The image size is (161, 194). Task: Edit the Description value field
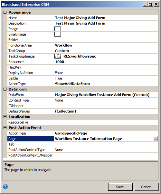point(106,23)
